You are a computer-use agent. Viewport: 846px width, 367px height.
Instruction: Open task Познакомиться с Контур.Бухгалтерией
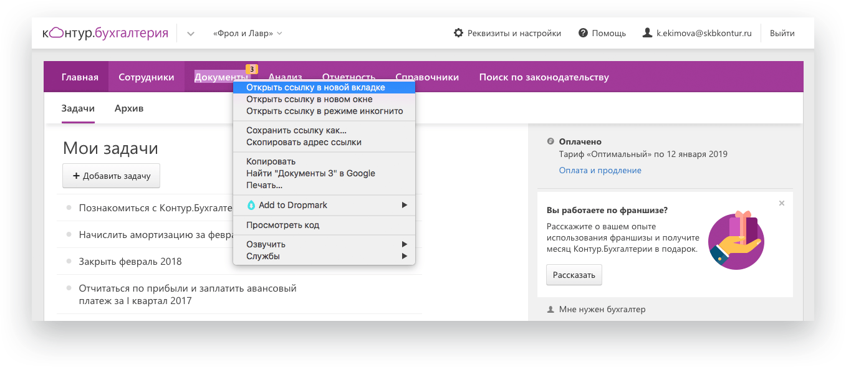[156, 207]
